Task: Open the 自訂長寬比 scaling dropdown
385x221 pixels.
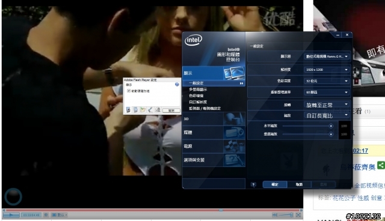Action: pyautogui.click(x=327, y=115)
